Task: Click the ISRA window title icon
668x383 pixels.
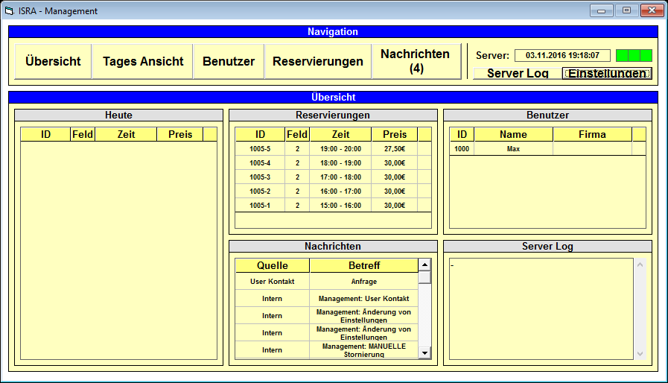Action: point(10,10)
